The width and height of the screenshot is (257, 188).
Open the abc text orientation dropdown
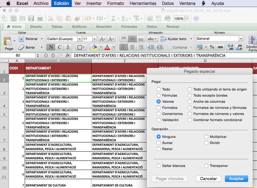point(152,39)
